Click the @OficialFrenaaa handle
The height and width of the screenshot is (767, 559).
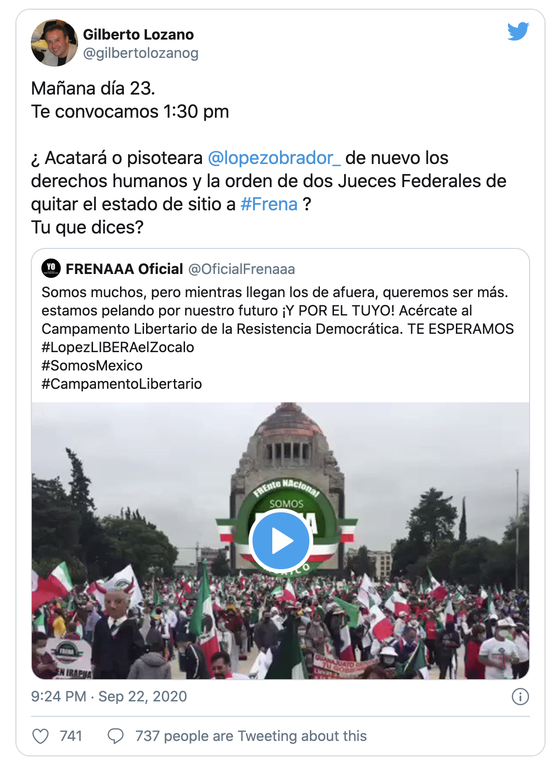coord(241,269)
